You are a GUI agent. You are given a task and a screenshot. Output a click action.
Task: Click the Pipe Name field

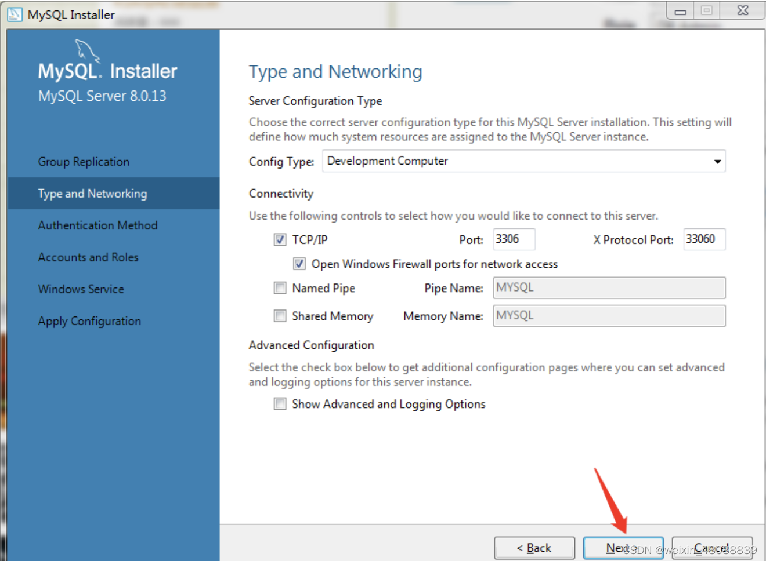coord(609,288)
